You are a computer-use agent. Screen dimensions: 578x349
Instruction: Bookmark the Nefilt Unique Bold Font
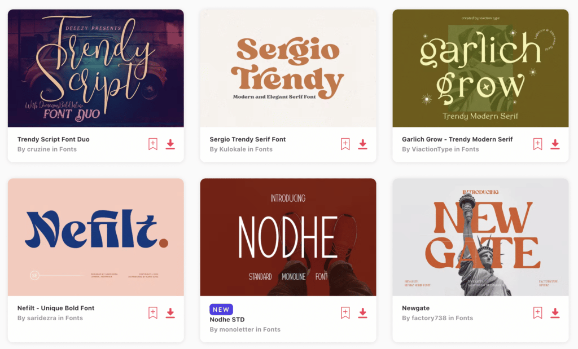coord(153,312)
